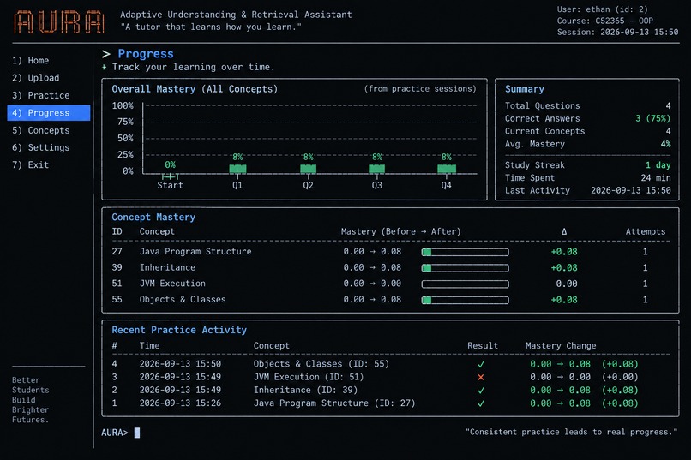Click the Progress page heading
691x460 pixels.
[x=146, y=54]
